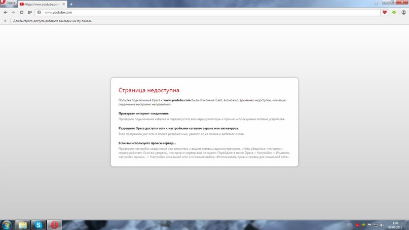This screenshot has width=409, height=230.
Task: Open a new tab with plus button
Action: coord(71,4)
